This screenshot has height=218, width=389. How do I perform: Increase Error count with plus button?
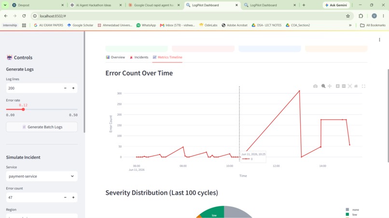pyautogui.click(x=73, y=197)
